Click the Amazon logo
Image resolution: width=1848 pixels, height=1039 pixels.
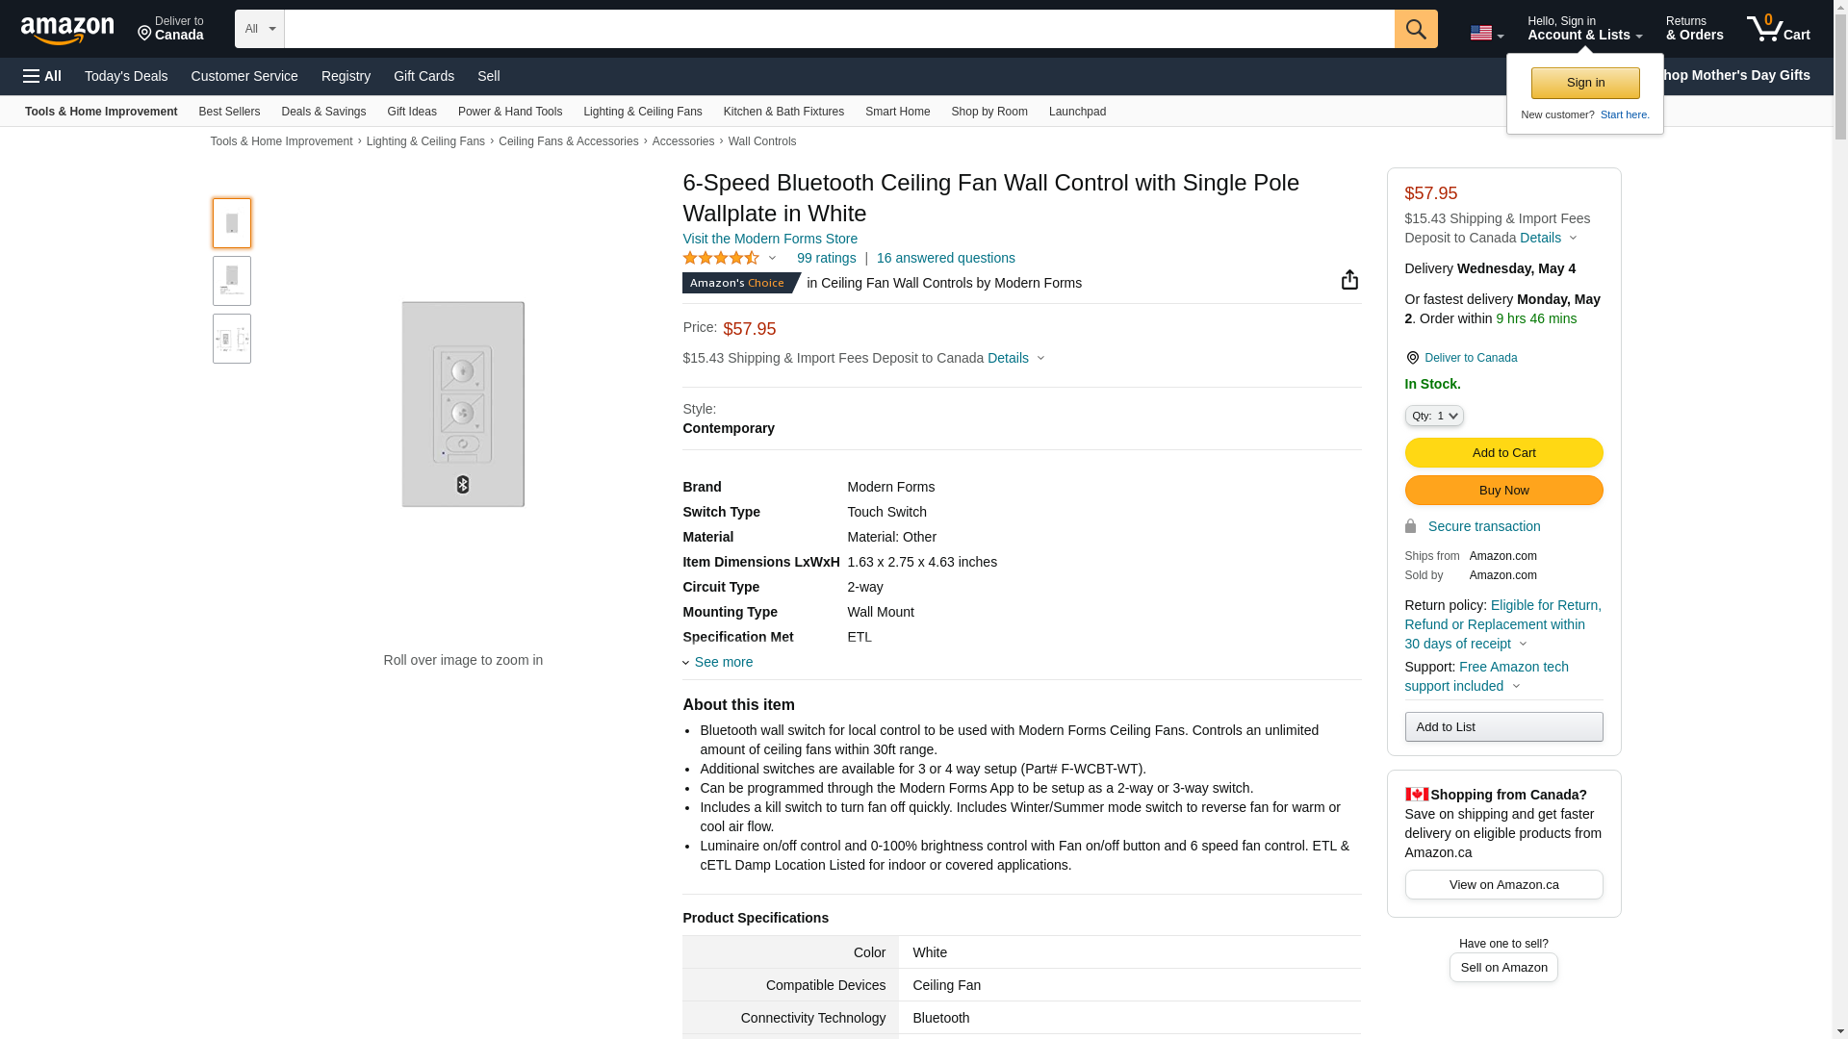[x=67, y=31]
